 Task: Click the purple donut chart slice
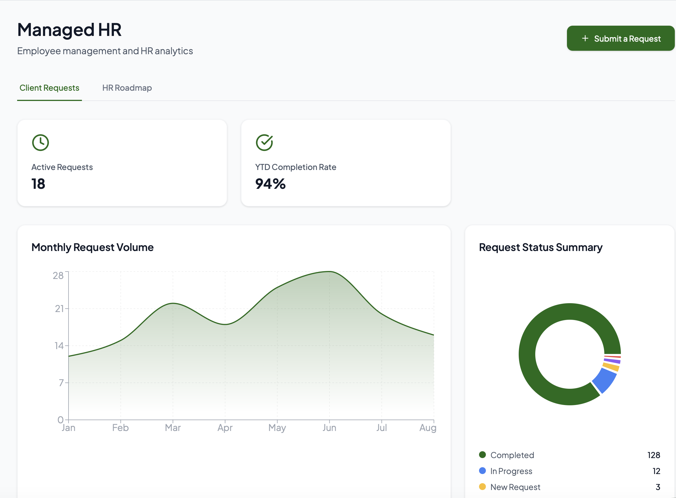click(x=612, y=361)
